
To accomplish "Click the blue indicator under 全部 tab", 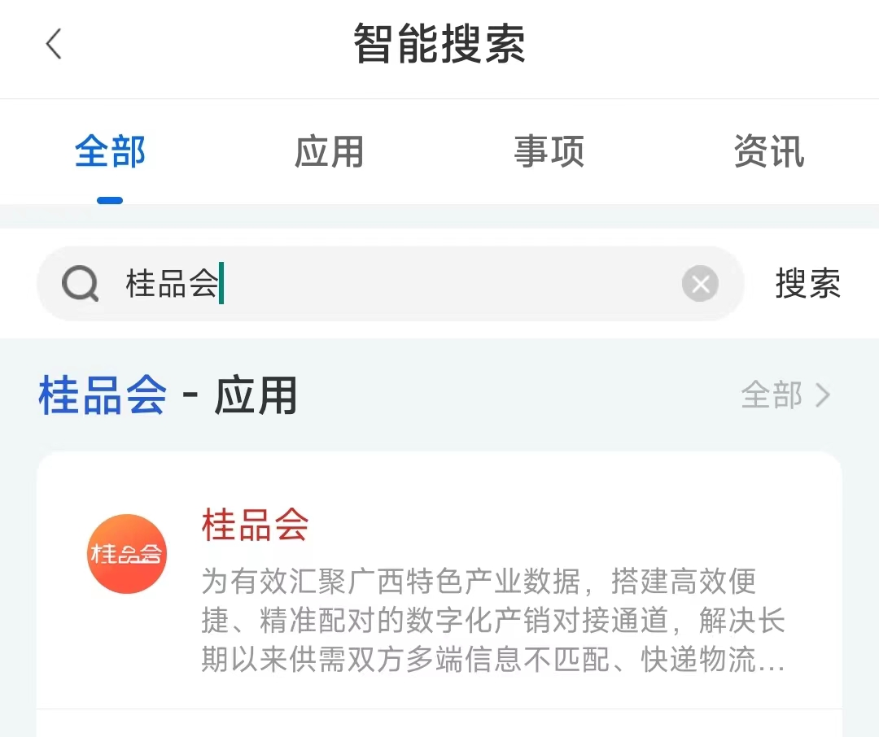I will (x=110, y=200).
